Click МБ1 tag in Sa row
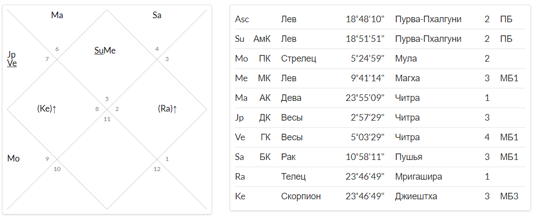Viewport: 534px width, 219px height. (509, 157)
